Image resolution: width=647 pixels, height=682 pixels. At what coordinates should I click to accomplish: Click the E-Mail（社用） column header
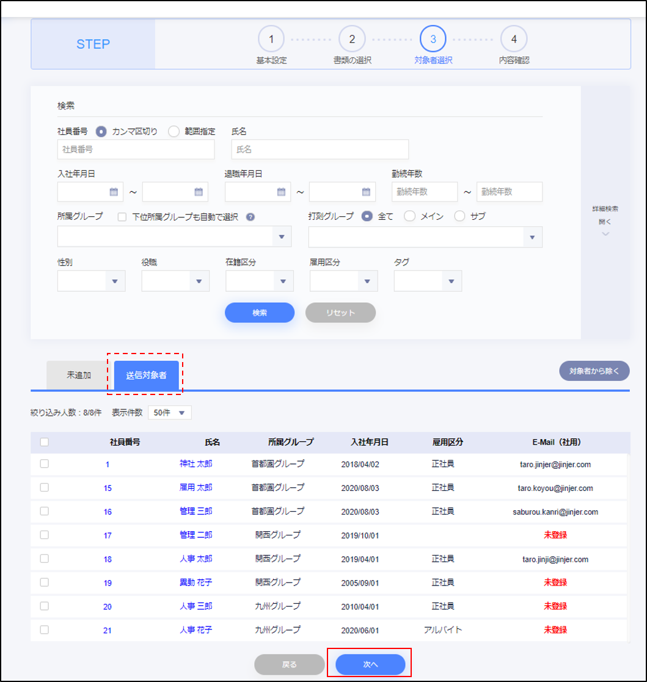tap(557, 442)
